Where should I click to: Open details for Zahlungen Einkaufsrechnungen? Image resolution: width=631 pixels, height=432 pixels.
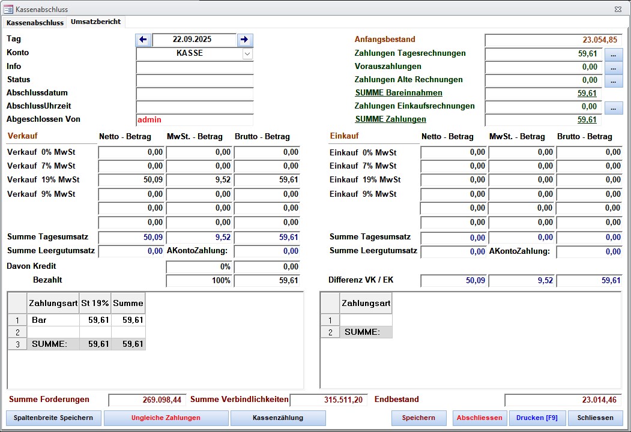[x=614, y=108]
